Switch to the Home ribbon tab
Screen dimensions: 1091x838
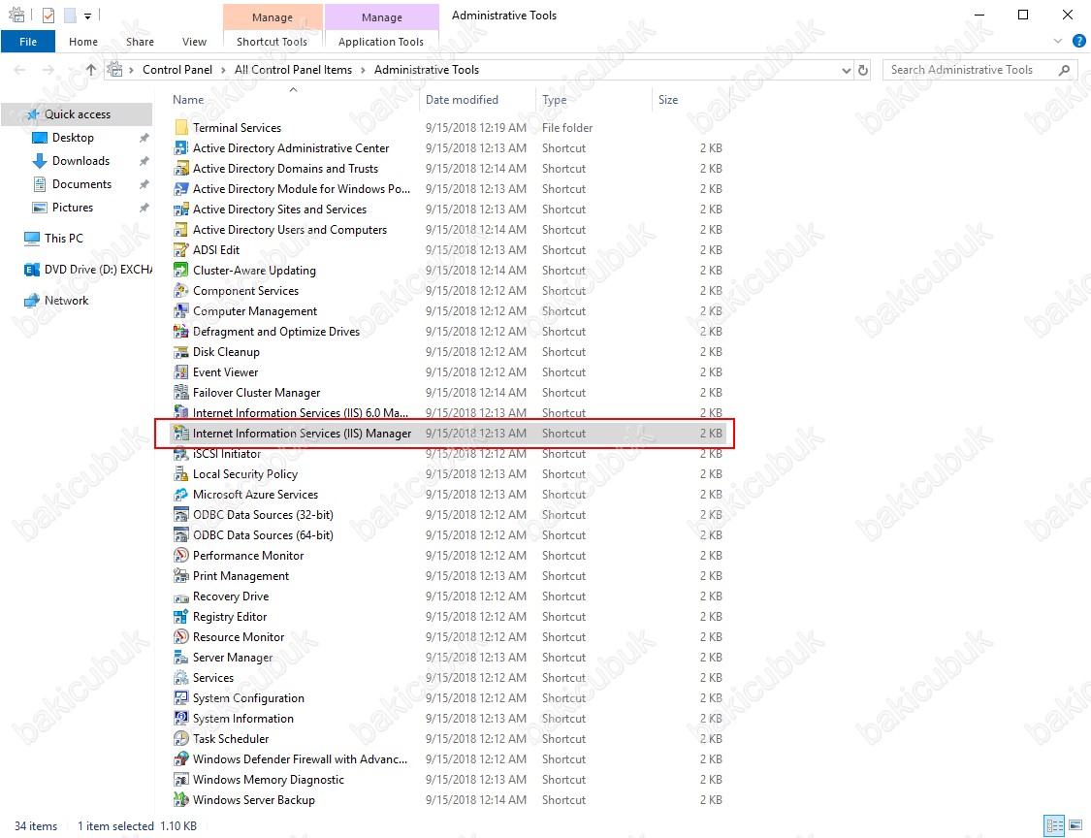coord(83,42)
